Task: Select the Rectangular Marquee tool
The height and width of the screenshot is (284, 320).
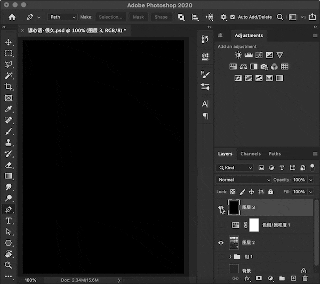Action: point(9,53)
